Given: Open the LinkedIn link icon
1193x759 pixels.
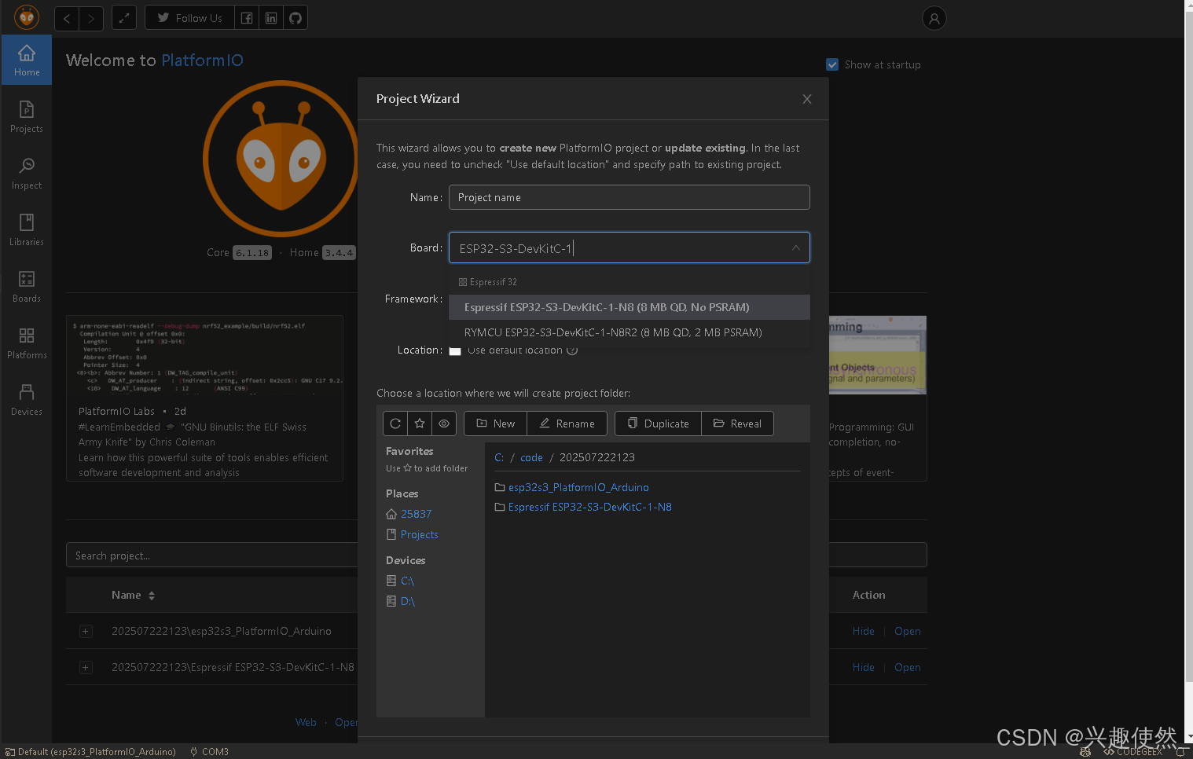Looking at the screenshot, I should (271, 18).
